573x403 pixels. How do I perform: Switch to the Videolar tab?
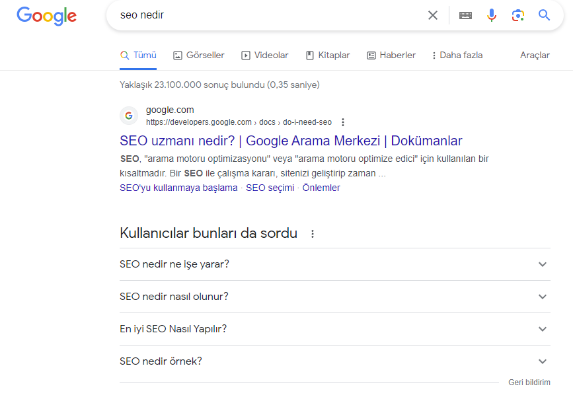pyautogui.click(x=265, y=55)
